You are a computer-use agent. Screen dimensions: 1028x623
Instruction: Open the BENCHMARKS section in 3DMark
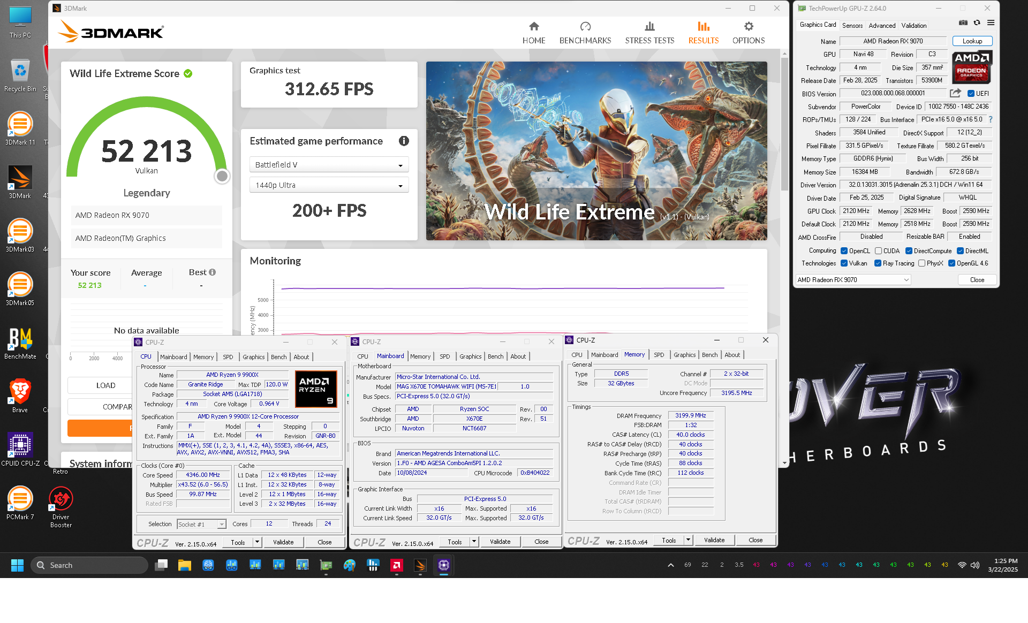coord(585,33)
